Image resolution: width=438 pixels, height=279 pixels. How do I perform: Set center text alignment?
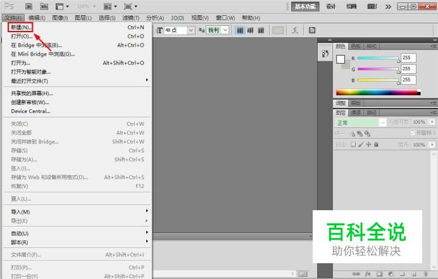coord(251,30)
